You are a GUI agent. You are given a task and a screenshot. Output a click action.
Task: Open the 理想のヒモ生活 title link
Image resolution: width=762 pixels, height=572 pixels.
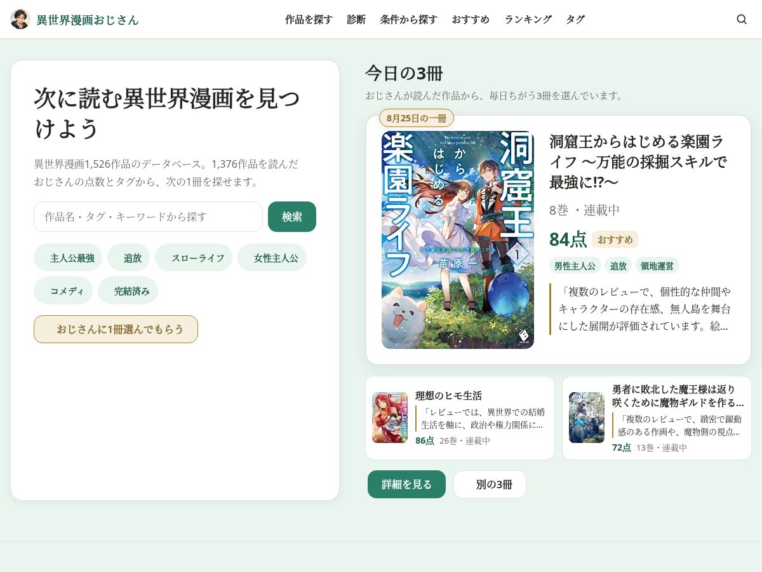448,395
